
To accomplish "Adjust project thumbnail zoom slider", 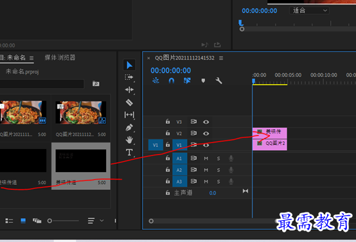I will [49, 221].
